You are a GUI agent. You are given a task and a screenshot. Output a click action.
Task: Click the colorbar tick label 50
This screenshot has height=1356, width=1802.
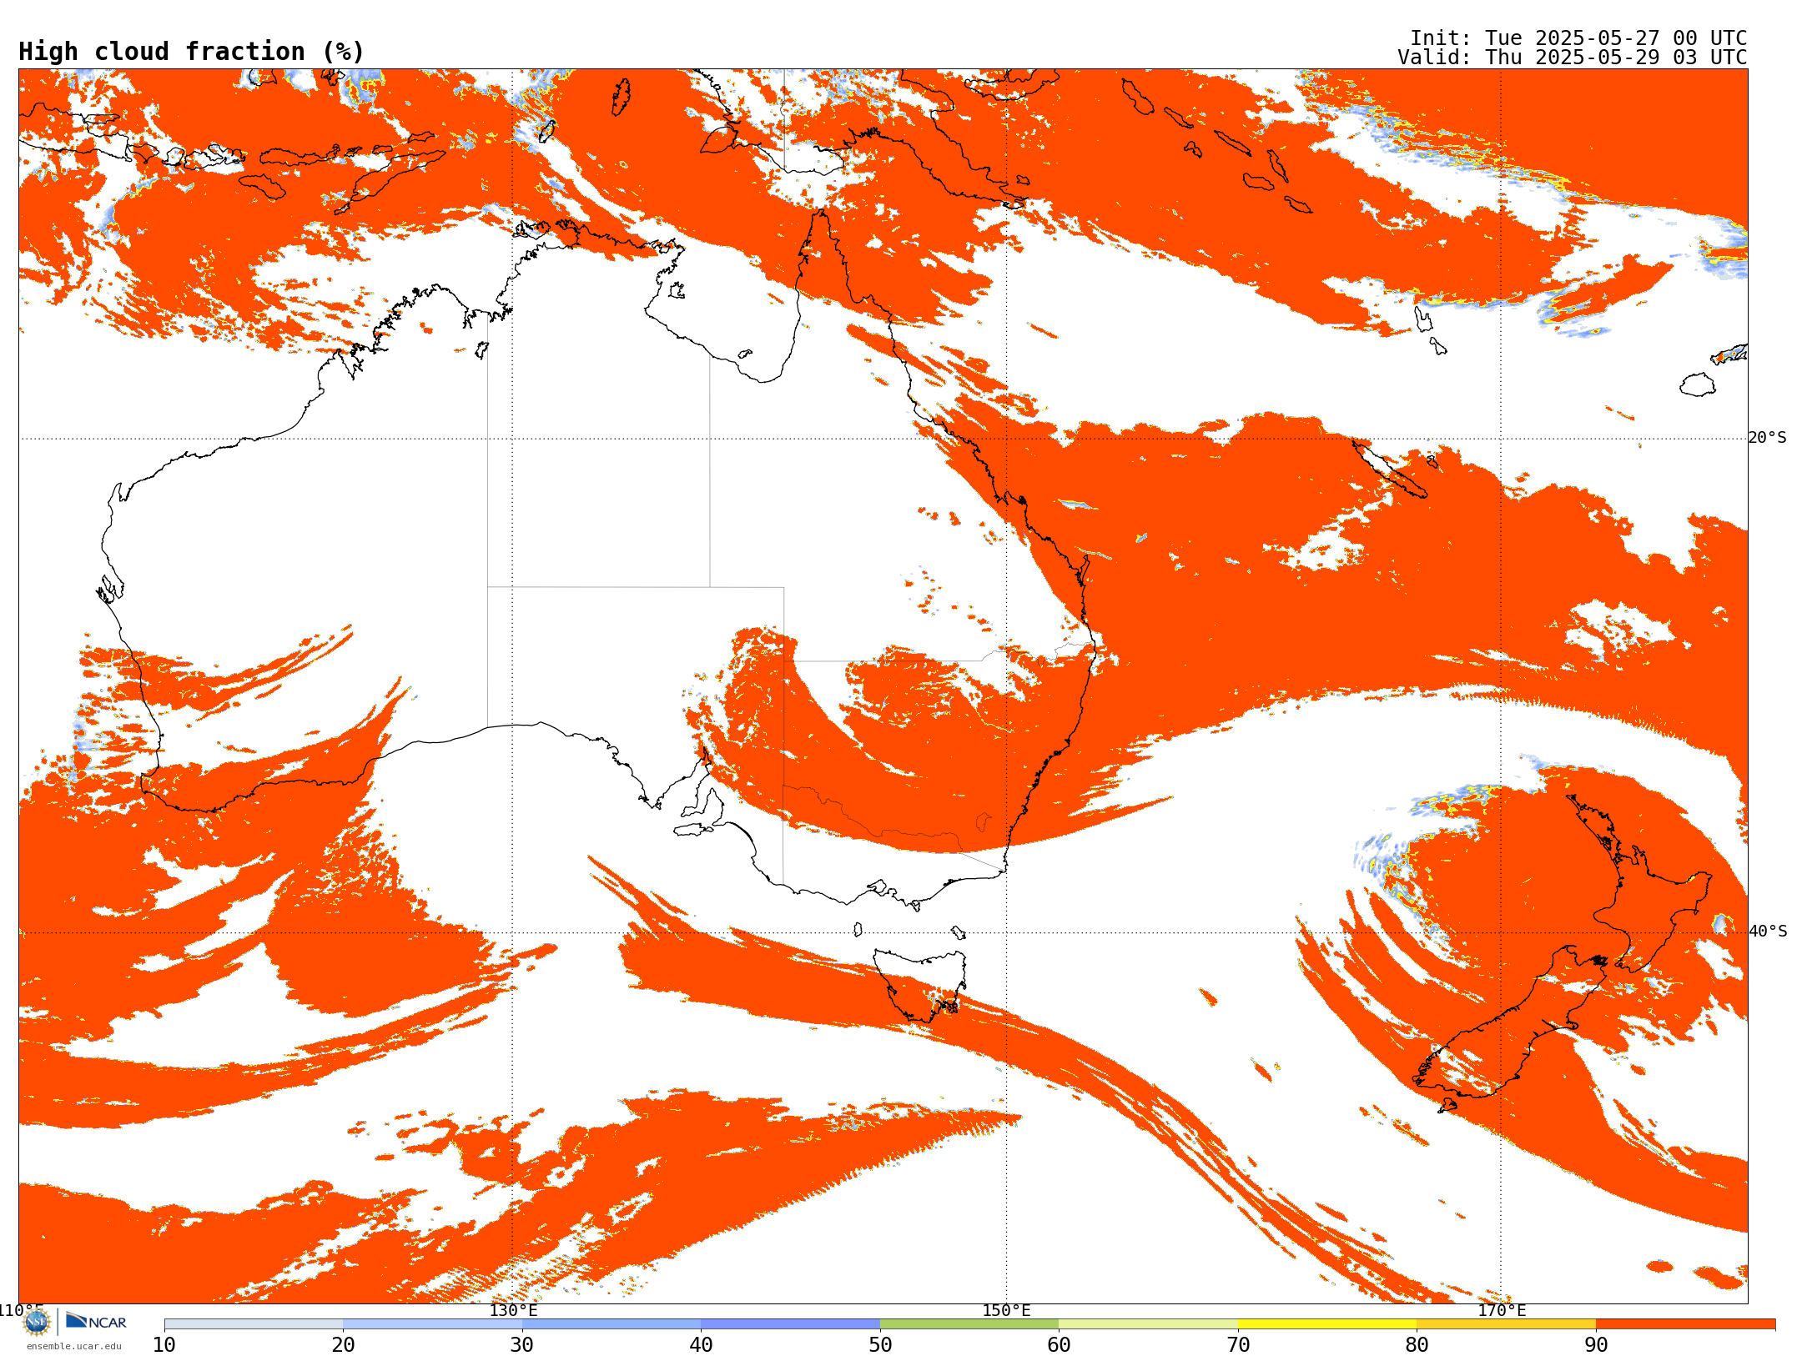point(880,1344)
